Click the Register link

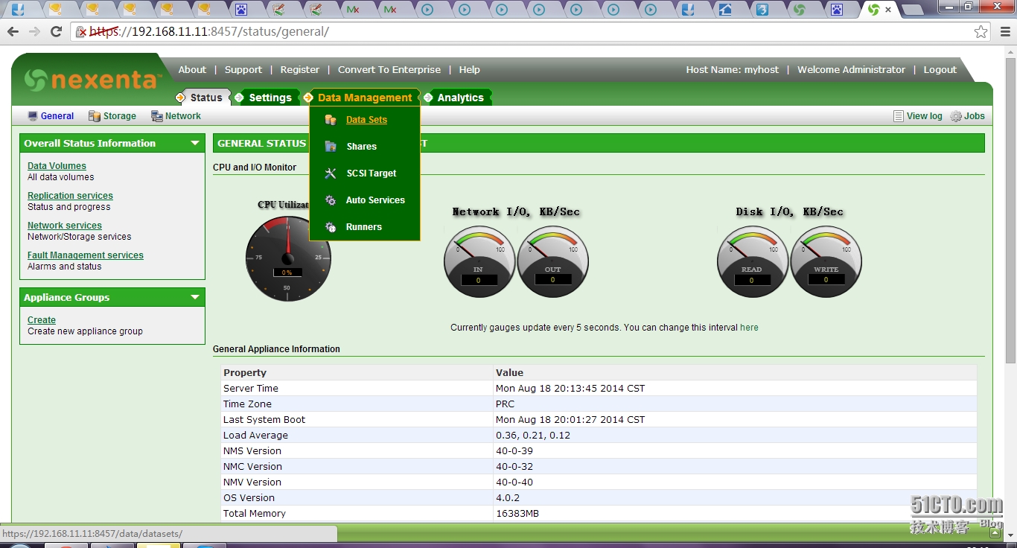[300, 69]
